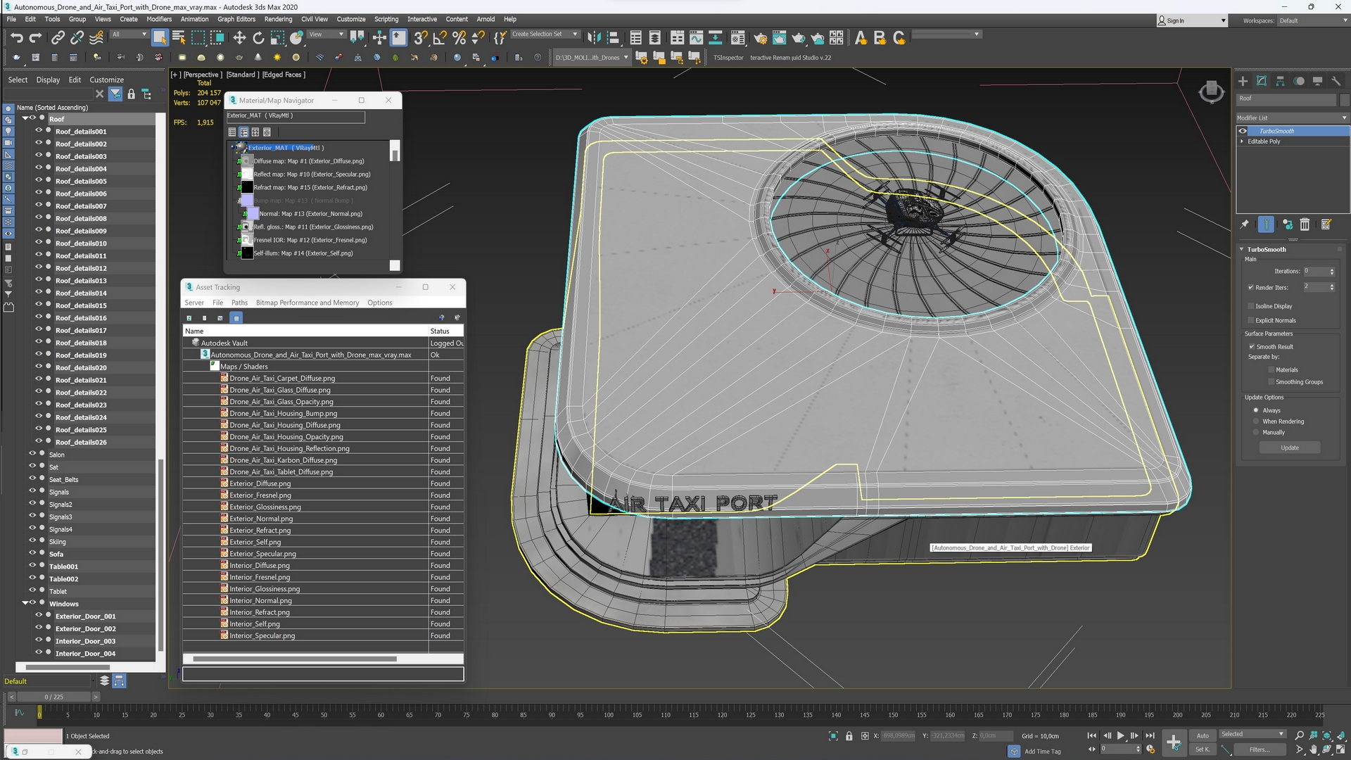The height and width of the screenshot is (760, 1351).
Task: Toggle the Render Iters checkbox
Action: tap(1251, 287)
